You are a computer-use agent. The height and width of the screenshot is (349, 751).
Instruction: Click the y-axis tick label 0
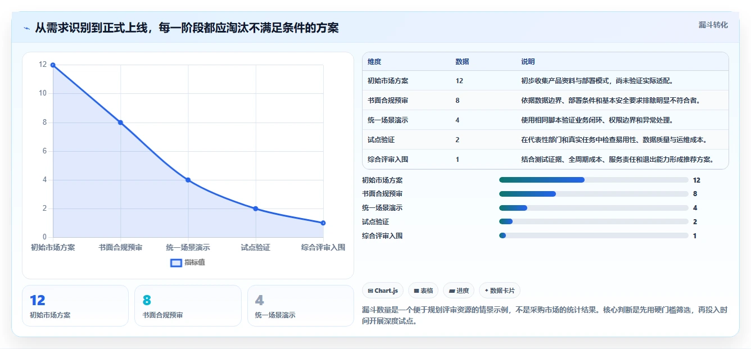(44, 237)
